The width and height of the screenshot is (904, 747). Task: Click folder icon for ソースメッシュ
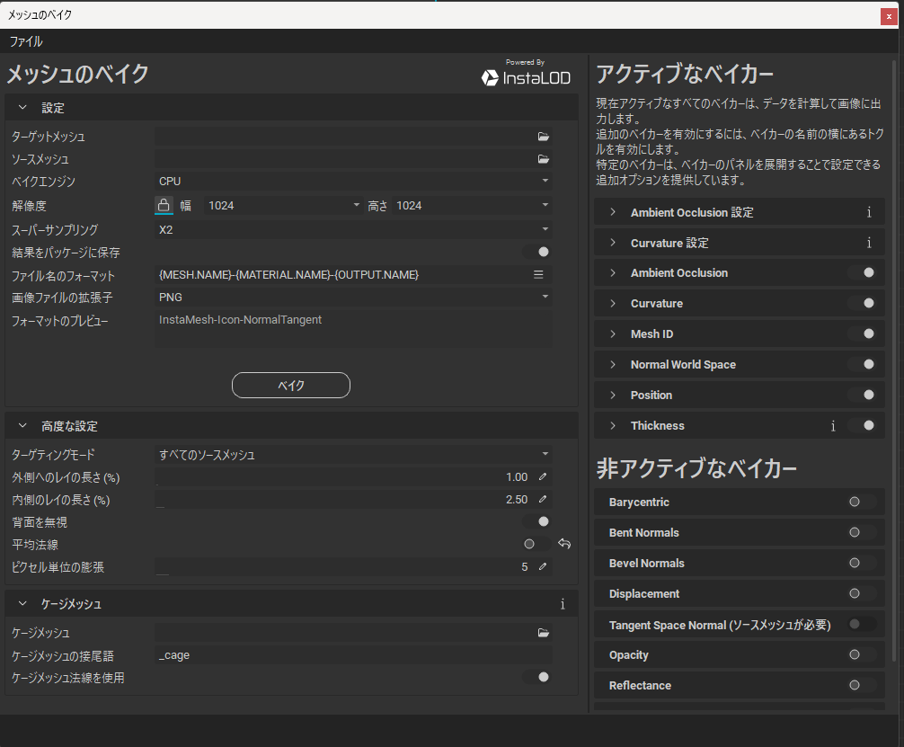point(543,159)
